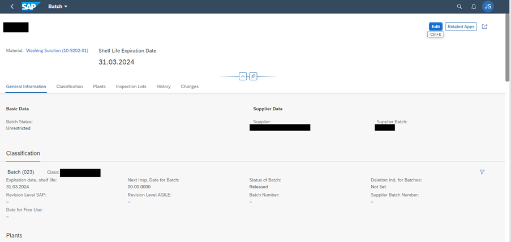Click the share/export icon beside Related Apps
Viewport: 511px width, 242px height.
(484, 27)
